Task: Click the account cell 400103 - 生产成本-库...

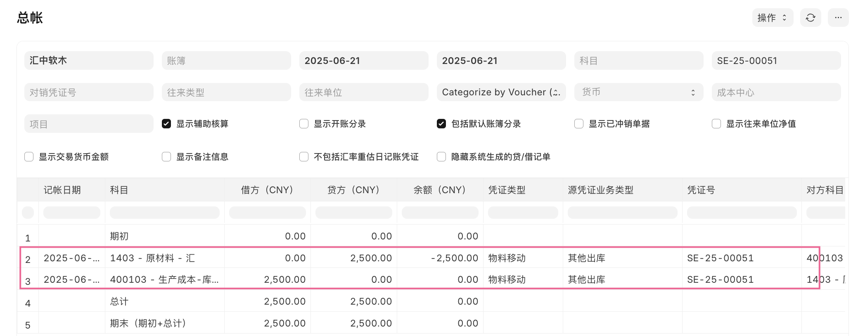Action: [x=164, y=279]
